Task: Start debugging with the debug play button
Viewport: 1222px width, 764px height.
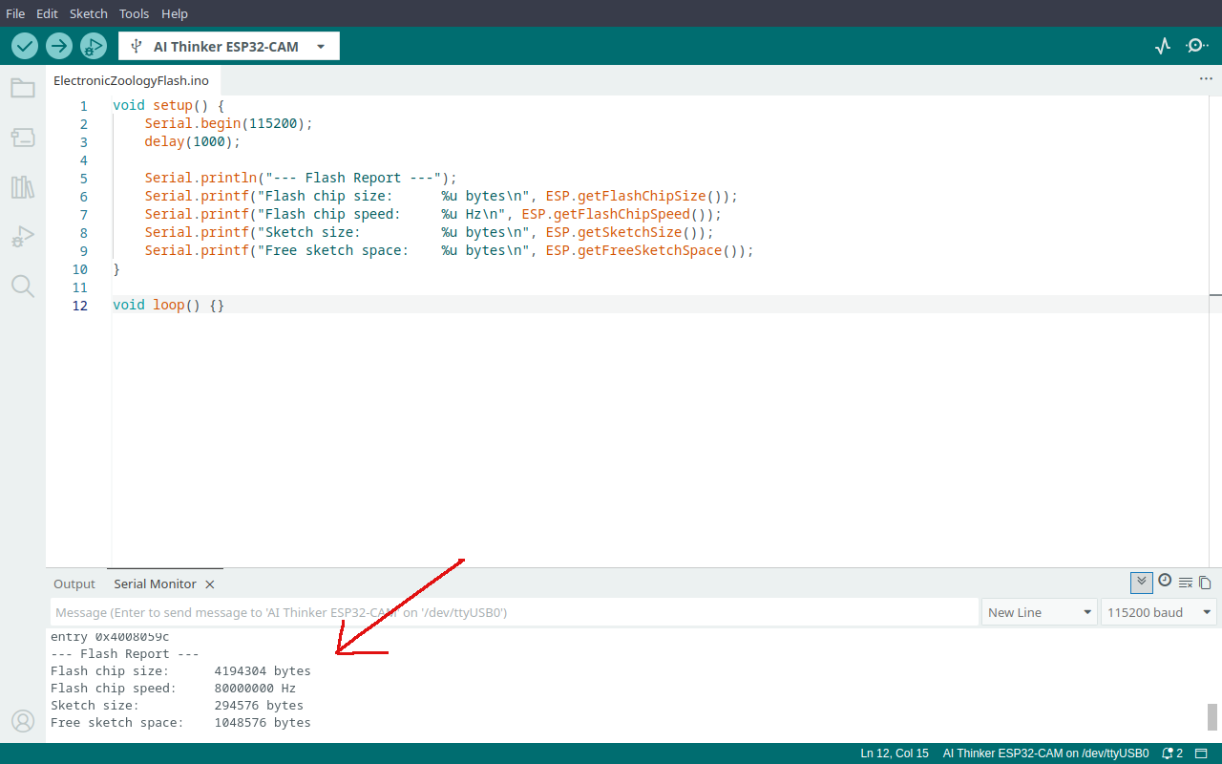Action: pyautogui.click(x=94, y=46)
